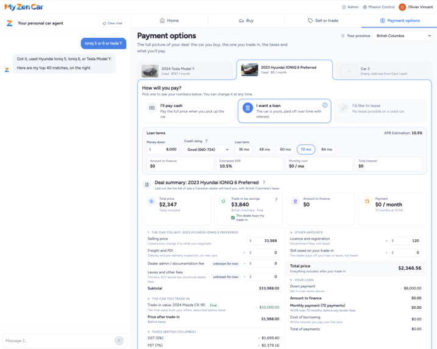This screenshot has width=437, height=349.
Task: Edit Dealer admin documentation fee field
Action: point(263,264)
